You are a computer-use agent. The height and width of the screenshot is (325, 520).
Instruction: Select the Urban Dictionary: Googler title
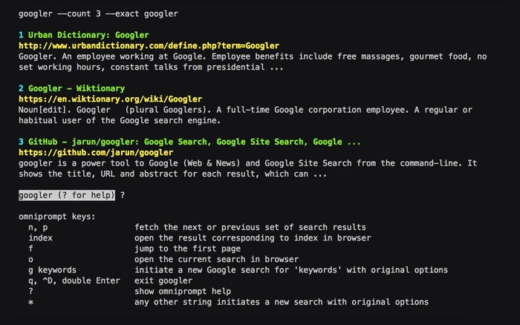click(88, 35)
